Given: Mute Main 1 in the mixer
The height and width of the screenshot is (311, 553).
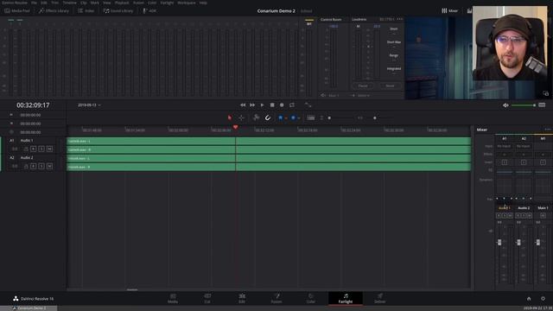Looking at the screenshot, I should pyautogui.click(x=543, y=215).
